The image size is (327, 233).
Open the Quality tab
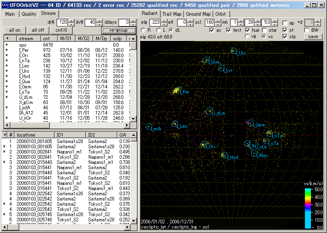tap(29, 14)
